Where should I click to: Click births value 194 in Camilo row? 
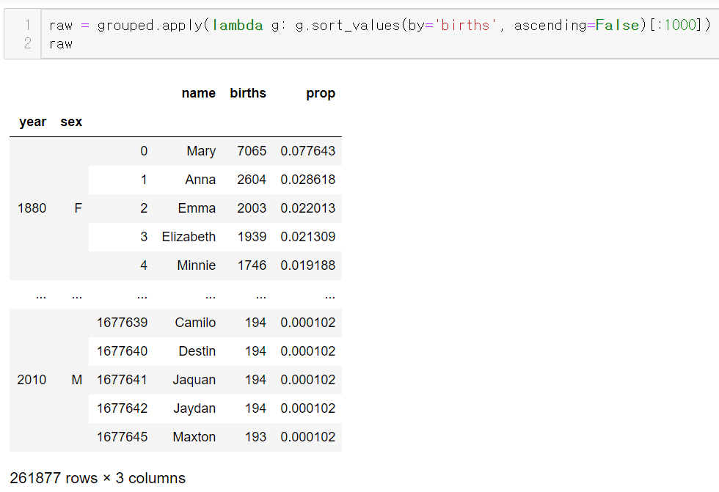click(x=255, y=323)
